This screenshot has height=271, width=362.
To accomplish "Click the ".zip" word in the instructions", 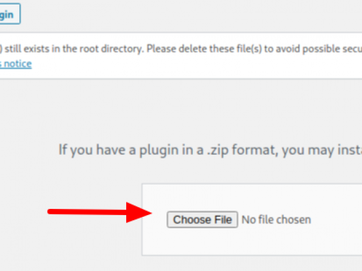I will pos(216,150).
